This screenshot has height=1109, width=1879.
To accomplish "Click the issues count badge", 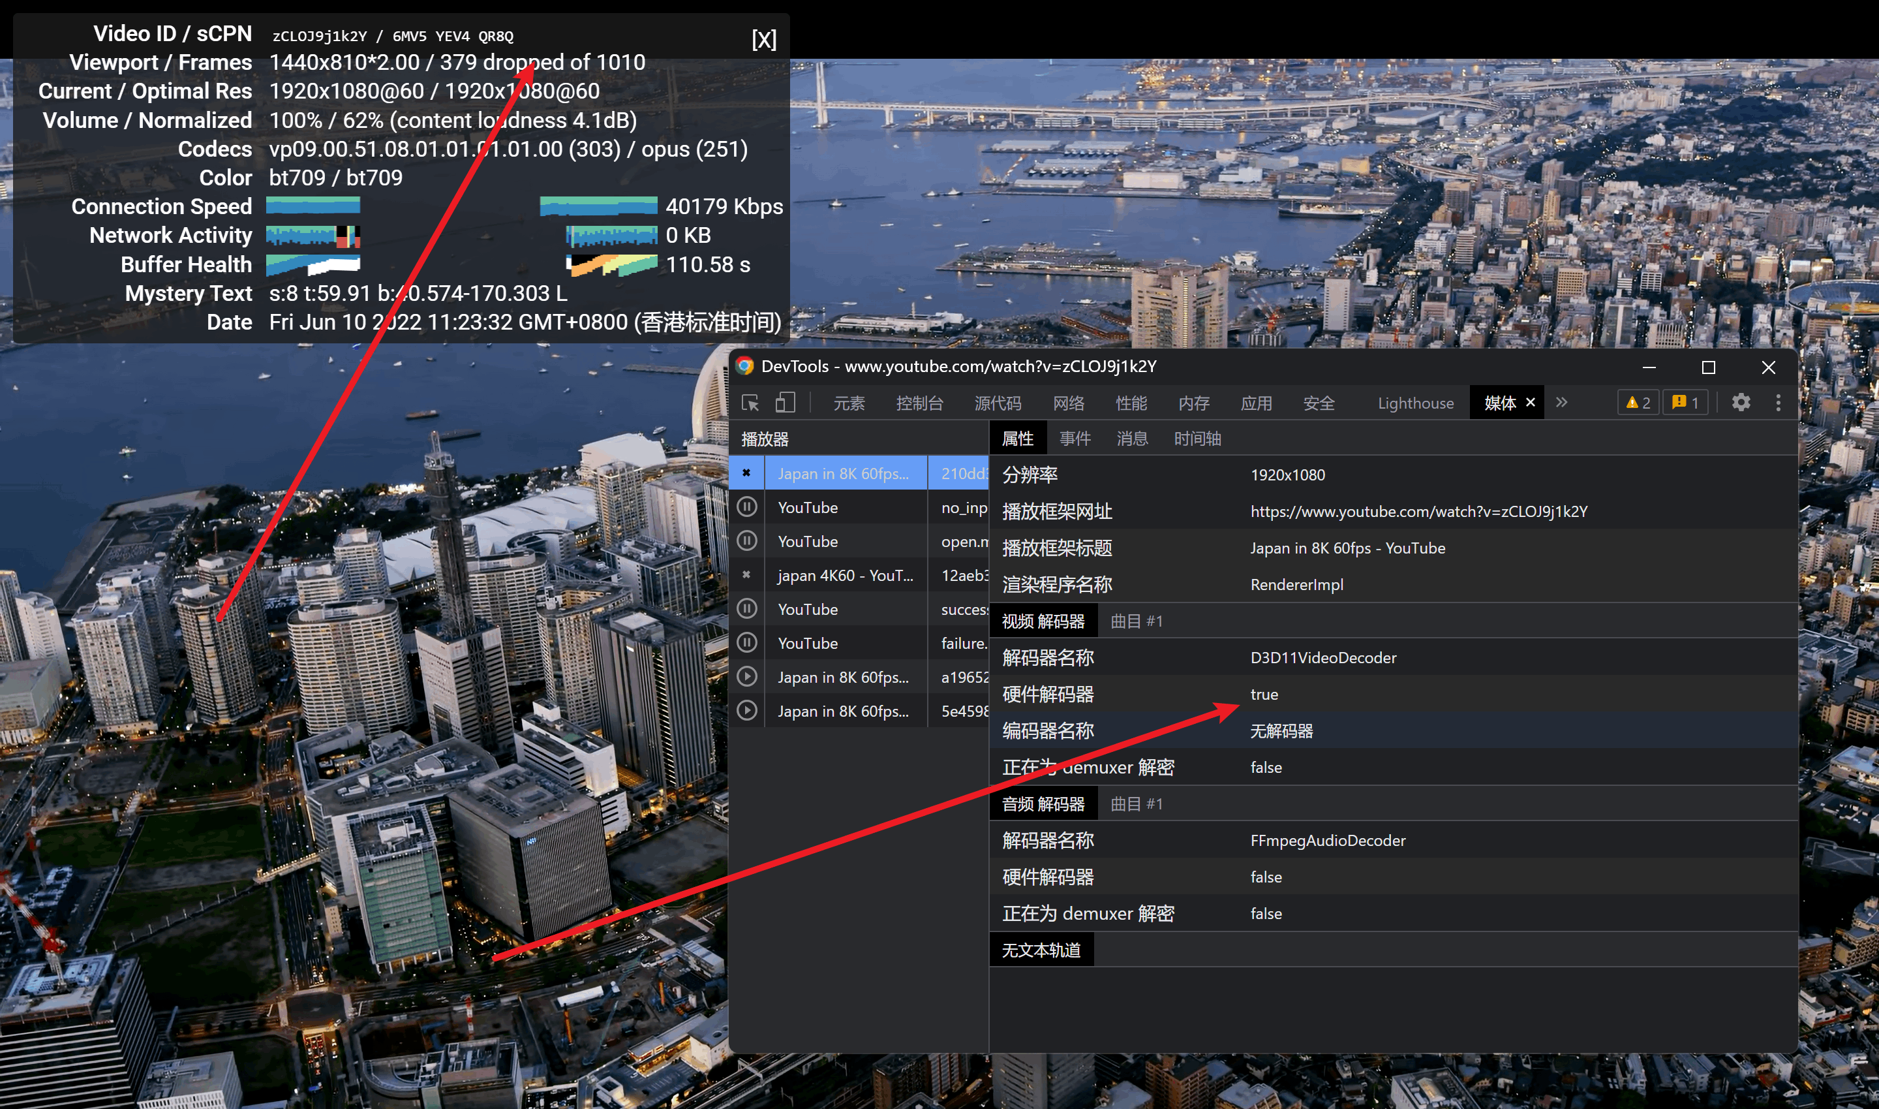I will (x=1686, y=403).
